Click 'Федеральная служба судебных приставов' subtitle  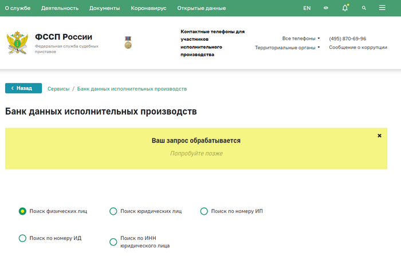66,49
